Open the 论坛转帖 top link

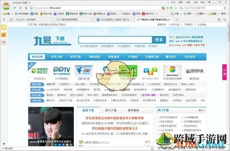202,24
